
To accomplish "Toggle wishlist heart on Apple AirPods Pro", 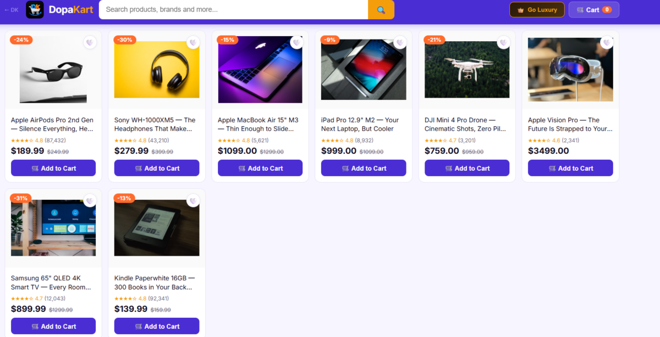I will coord(90,42).
